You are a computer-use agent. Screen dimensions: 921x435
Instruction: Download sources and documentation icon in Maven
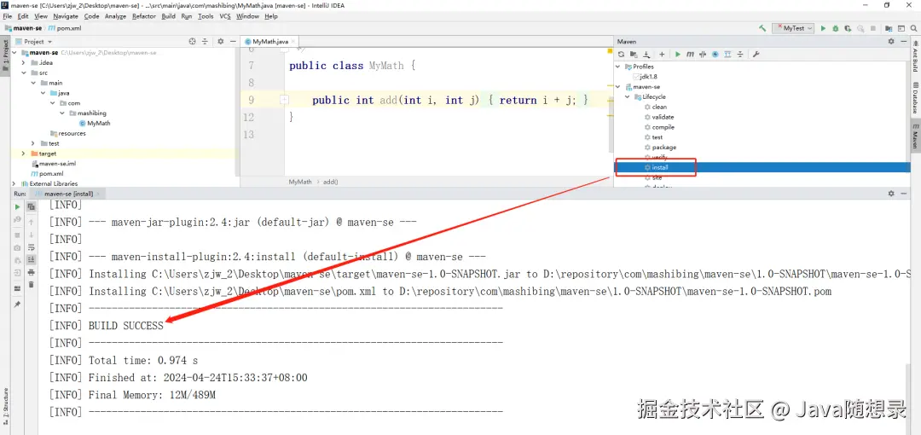646,54
